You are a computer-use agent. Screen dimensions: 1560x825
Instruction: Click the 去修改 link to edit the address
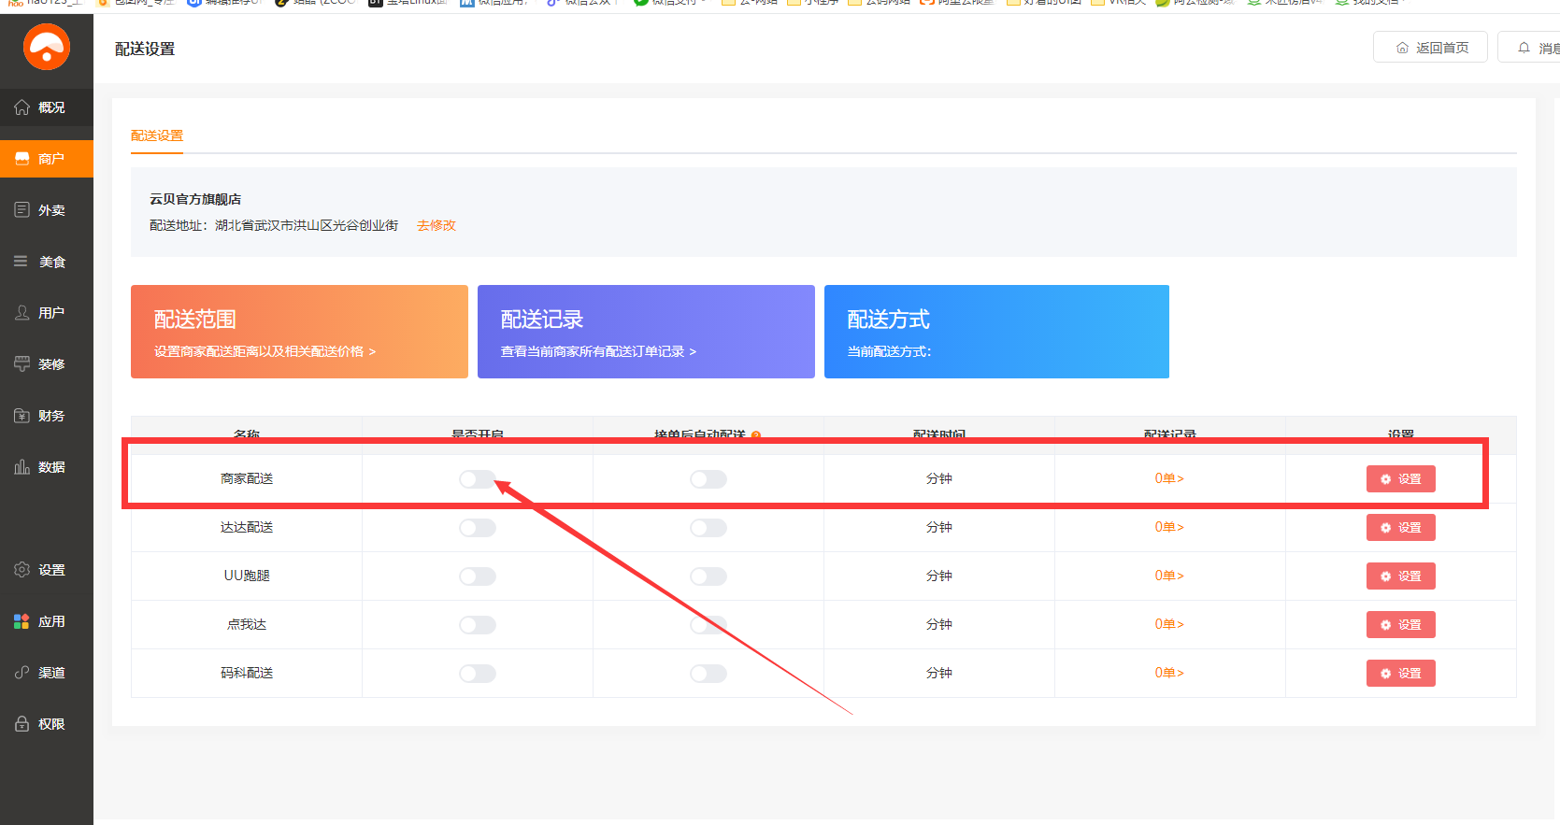click(437, 225)
